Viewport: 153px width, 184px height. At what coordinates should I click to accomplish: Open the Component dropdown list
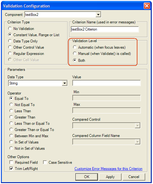(98, 15)
